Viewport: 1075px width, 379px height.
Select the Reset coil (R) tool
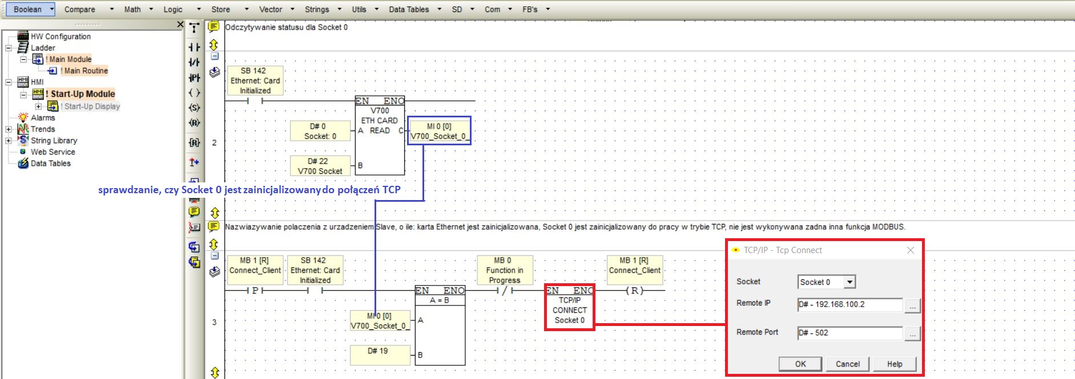click(x=194, y=123)
